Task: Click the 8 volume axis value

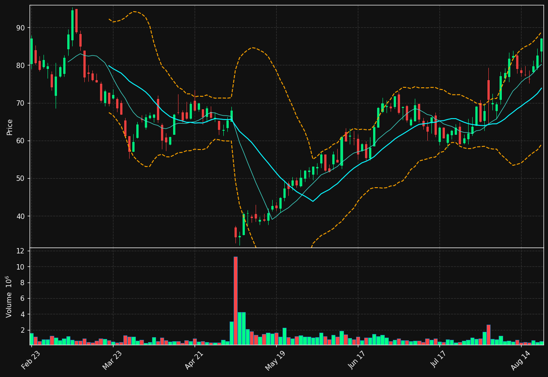Action: click(x=23, y=283)
